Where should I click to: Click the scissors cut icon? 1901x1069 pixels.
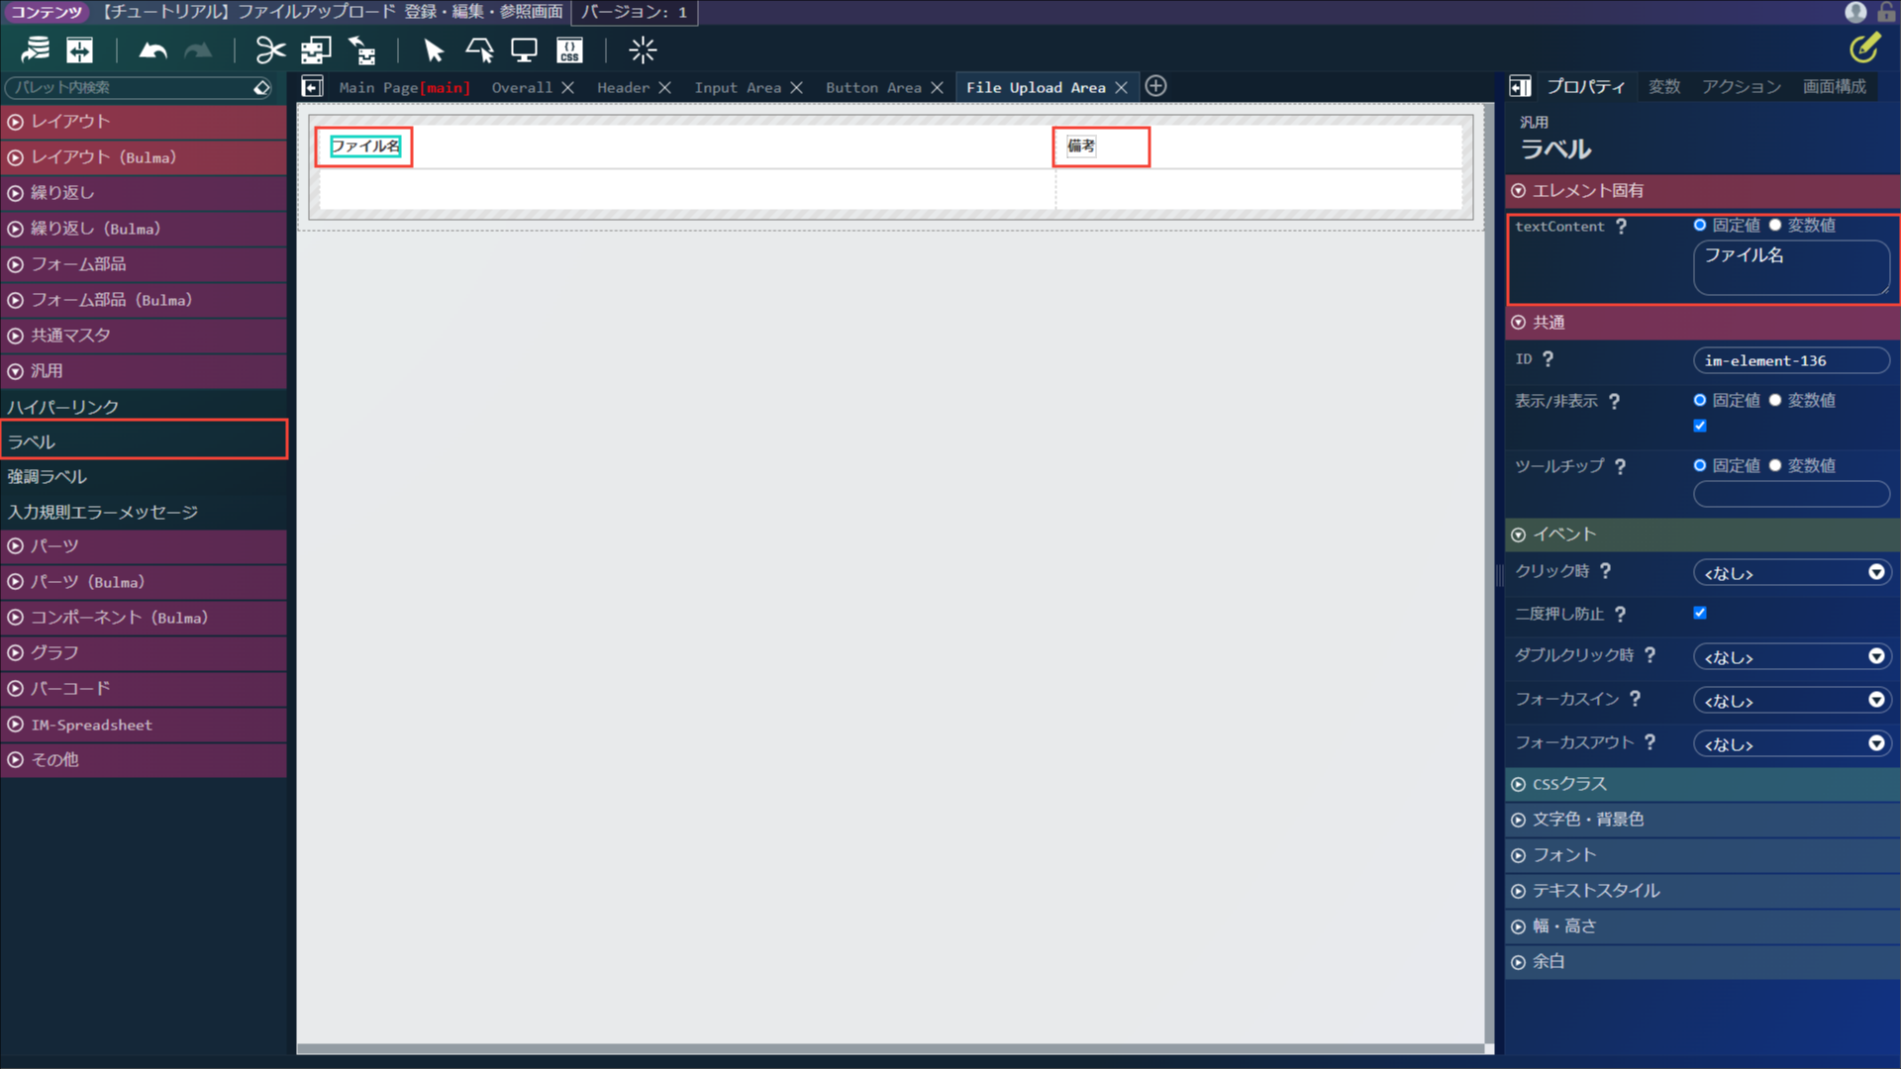(x=269, y=49)
